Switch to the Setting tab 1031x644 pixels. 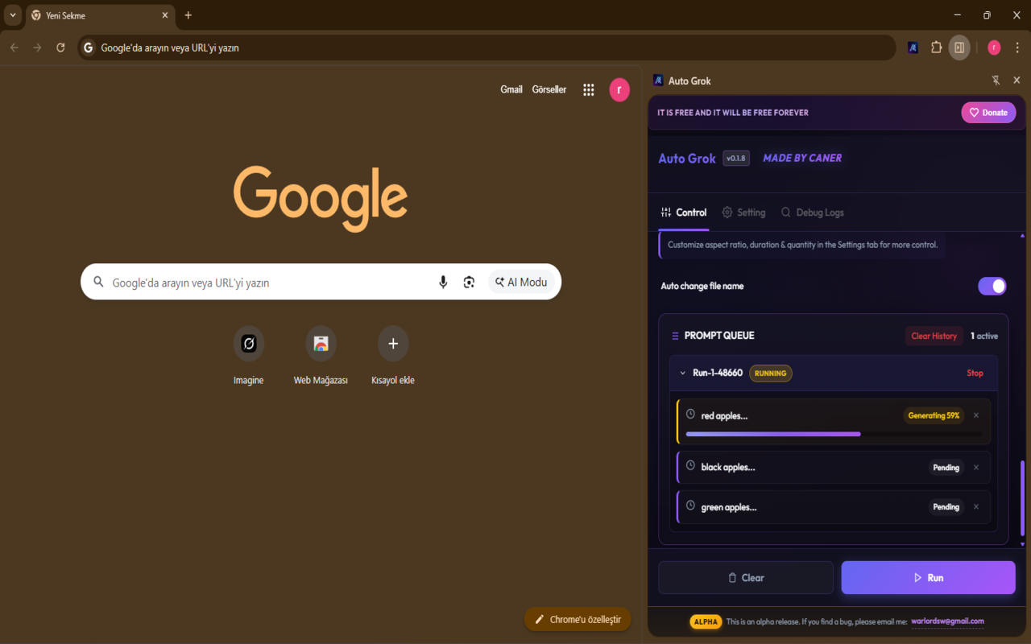(x=743, y=213)
